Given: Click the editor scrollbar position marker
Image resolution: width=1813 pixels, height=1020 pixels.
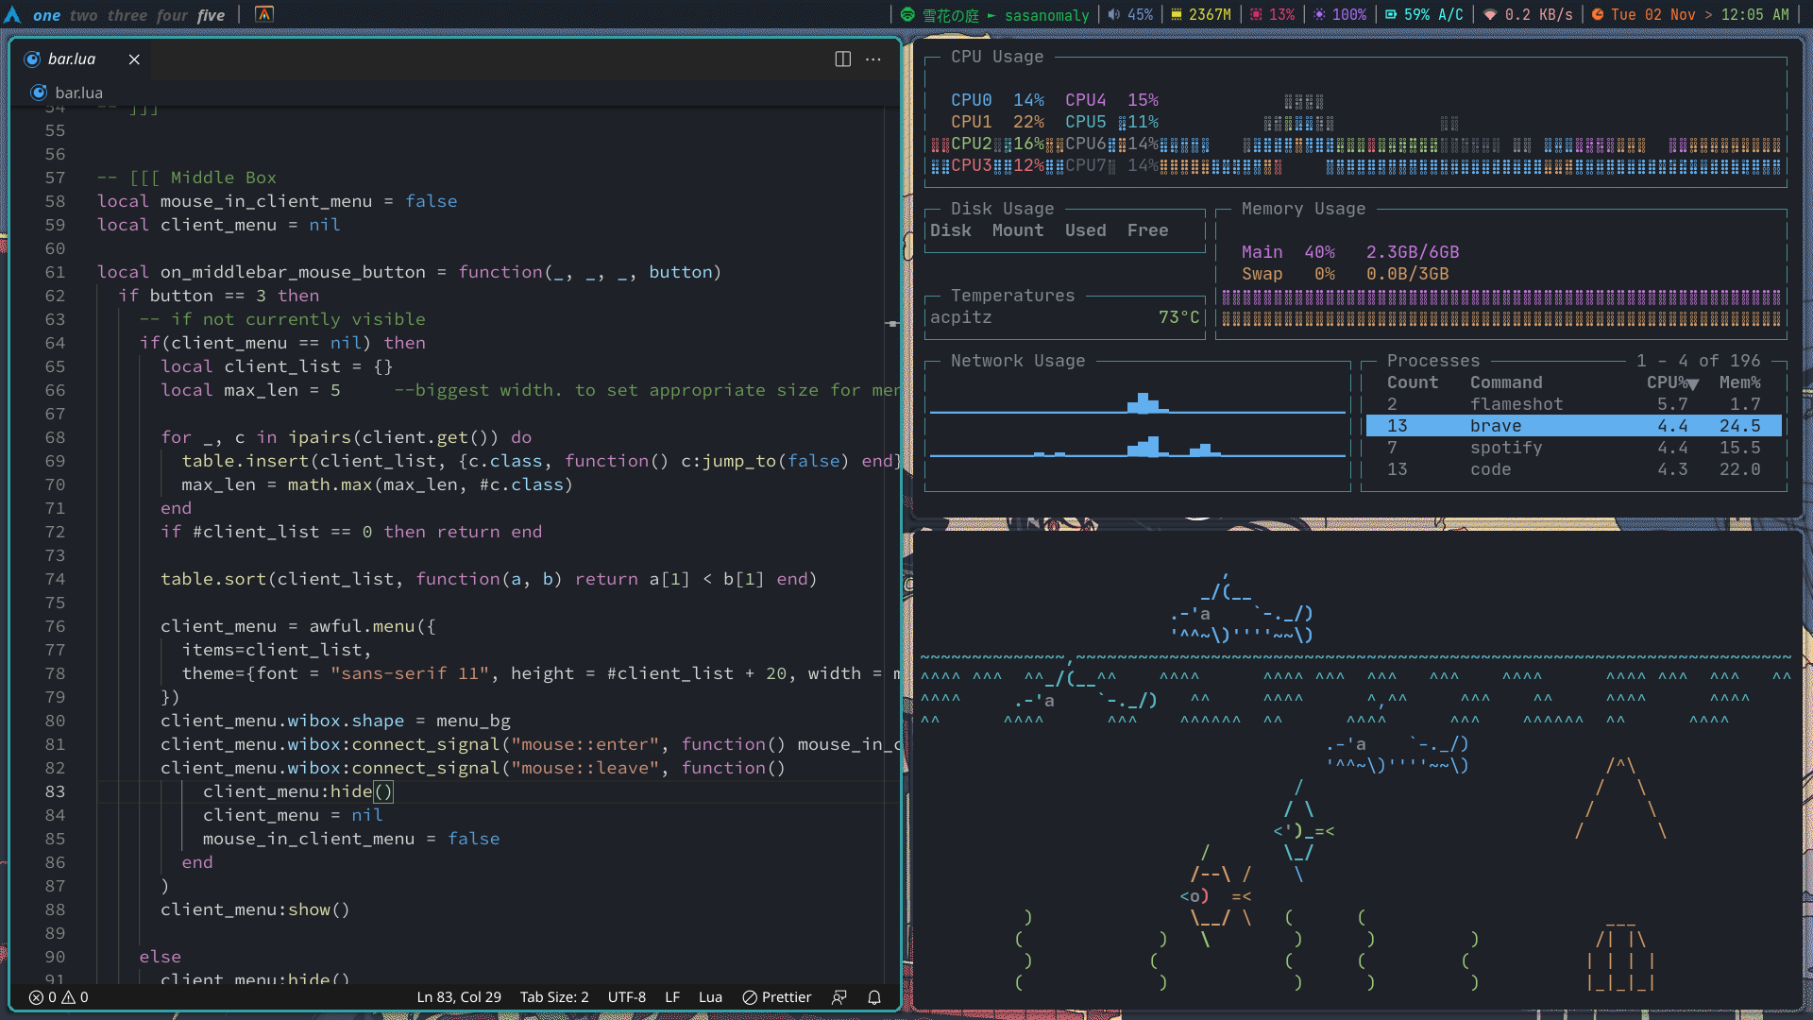Looking at the screenshot, I should tap(892, 324).
